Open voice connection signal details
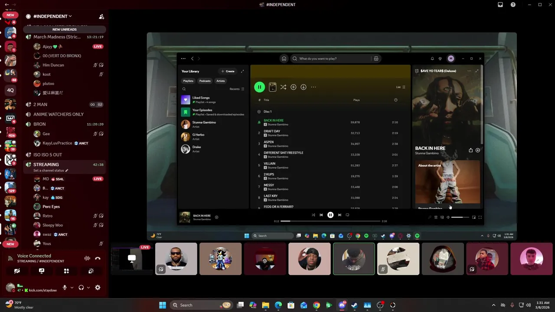The width and height of the screenshot is (555, 312). coord(10,258)
